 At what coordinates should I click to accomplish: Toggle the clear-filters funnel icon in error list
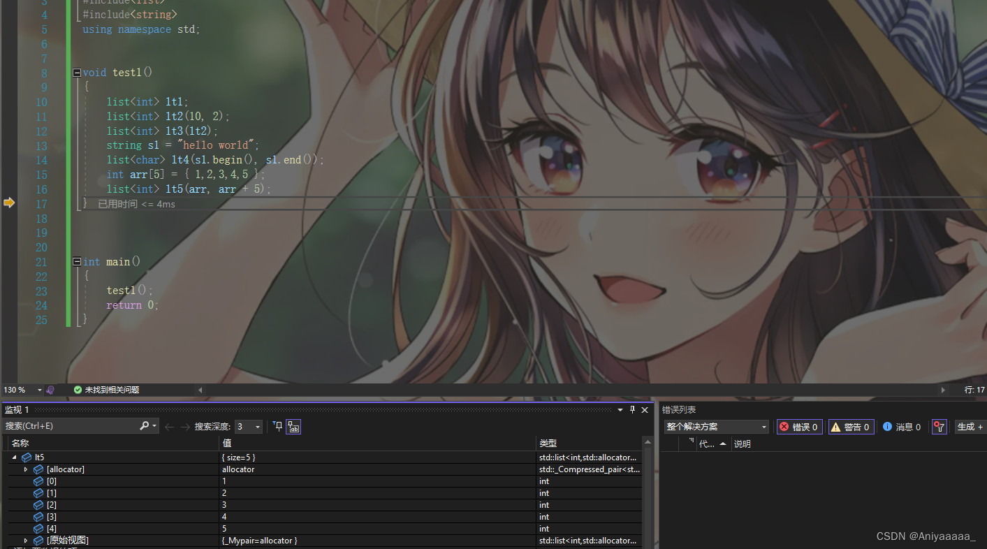(x=939, y=427)
